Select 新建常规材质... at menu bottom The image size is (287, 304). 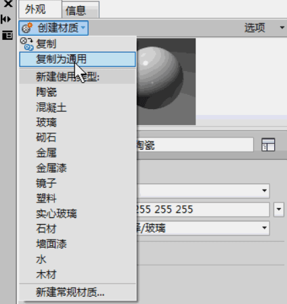click(x=70, y=292)
